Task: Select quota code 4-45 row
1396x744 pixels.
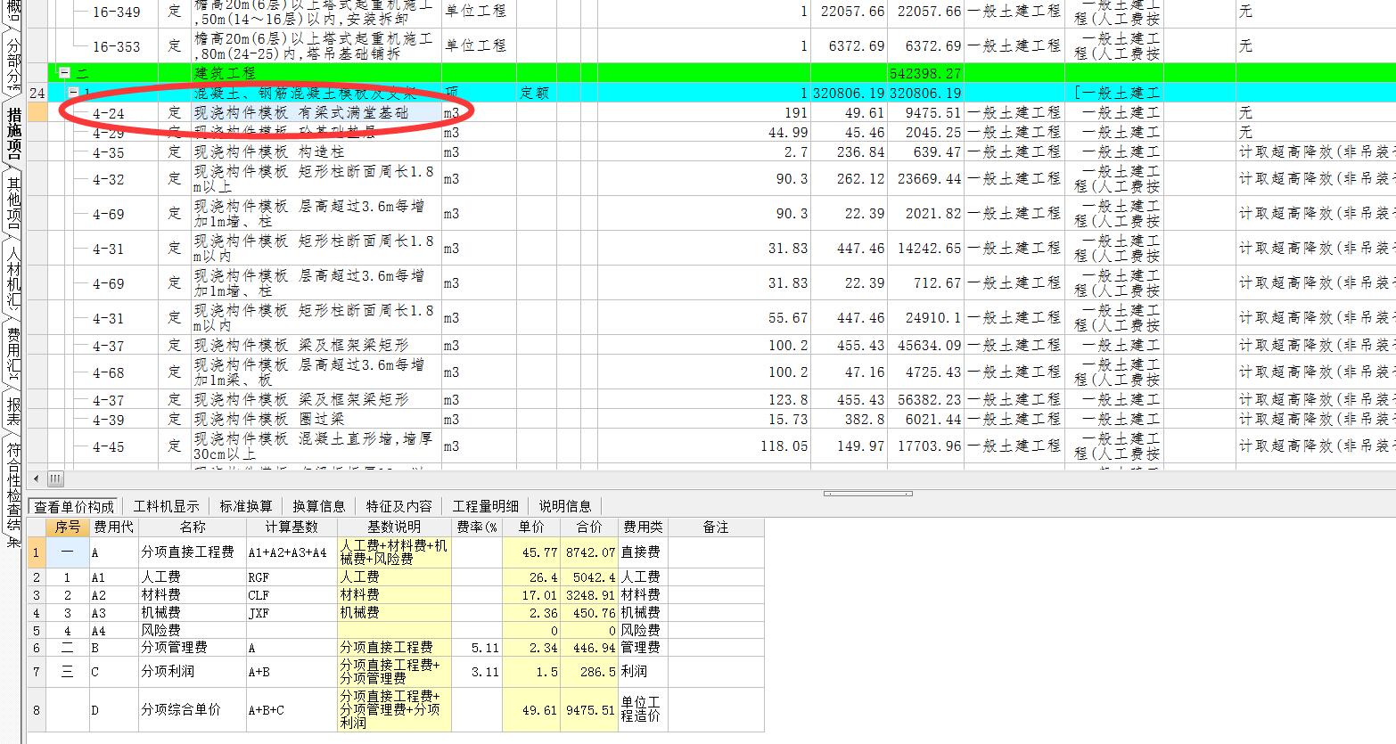Action: 109,446
